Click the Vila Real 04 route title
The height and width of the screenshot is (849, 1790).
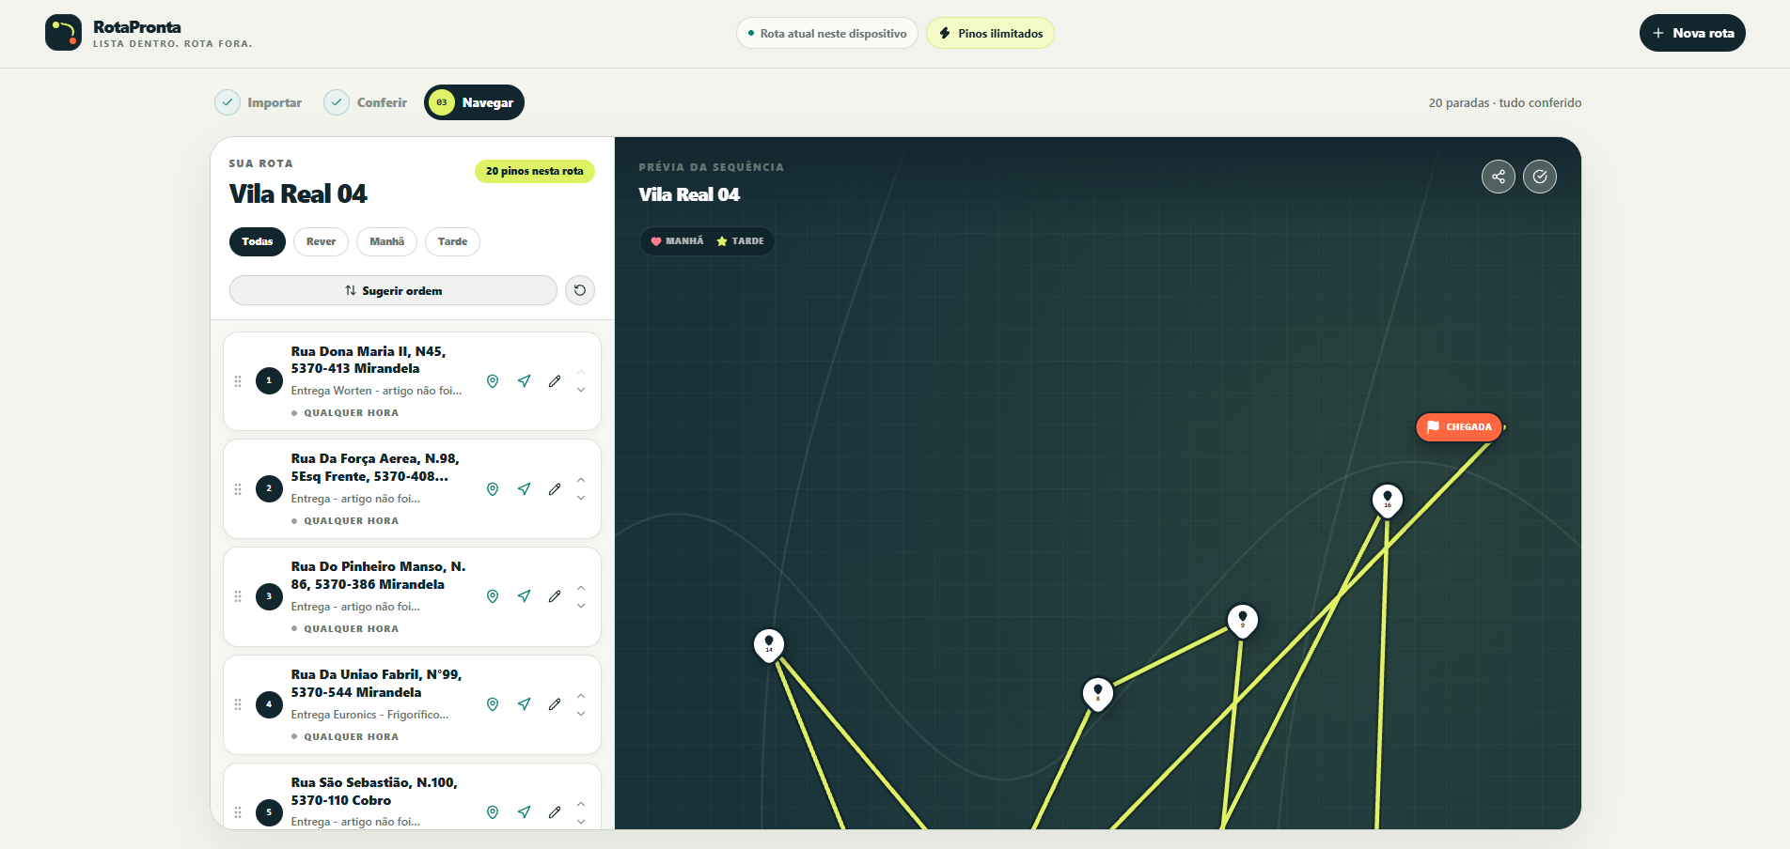coord(298,194)
